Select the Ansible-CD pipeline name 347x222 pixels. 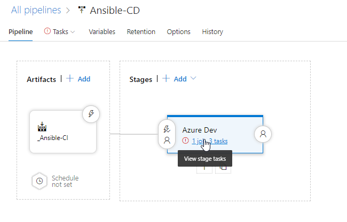coord(115,10)
